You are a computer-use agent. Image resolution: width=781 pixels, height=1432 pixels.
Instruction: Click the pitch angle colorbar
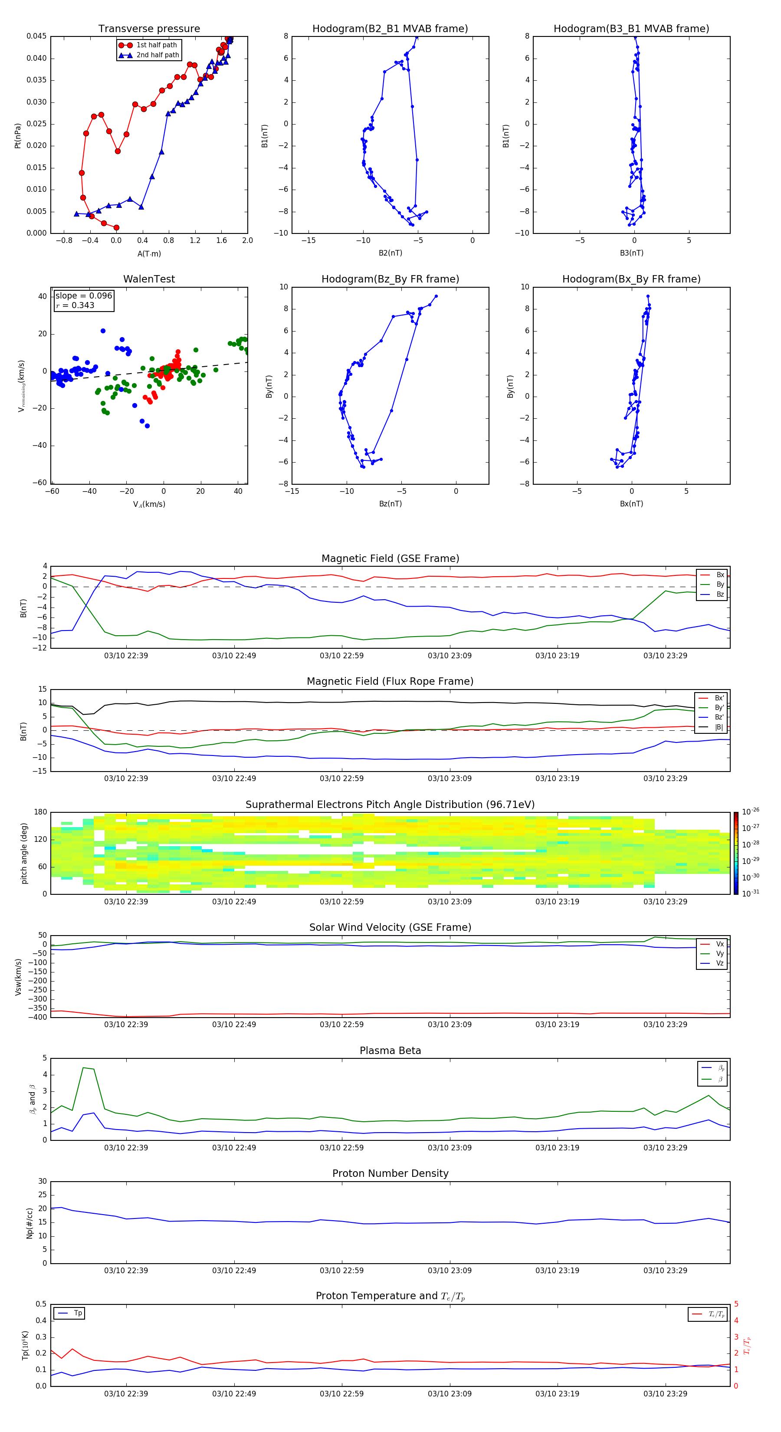click(736, 853)
